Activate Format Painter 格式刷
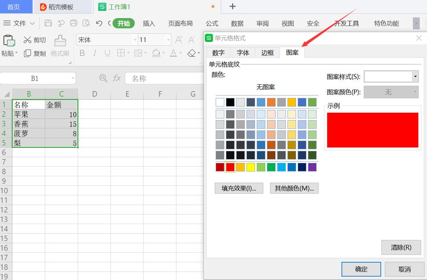The height and width of the screenshot is (280, 427). 60,46
